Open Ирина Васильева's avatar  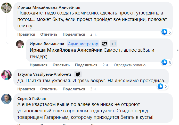pos(20,44)
